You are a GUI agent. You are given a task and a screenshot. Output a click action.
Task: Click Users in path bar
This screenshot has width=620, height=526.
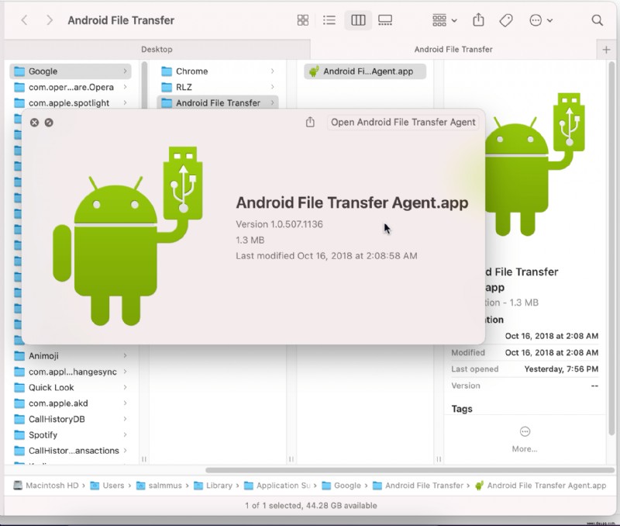(x=107, y=486)
